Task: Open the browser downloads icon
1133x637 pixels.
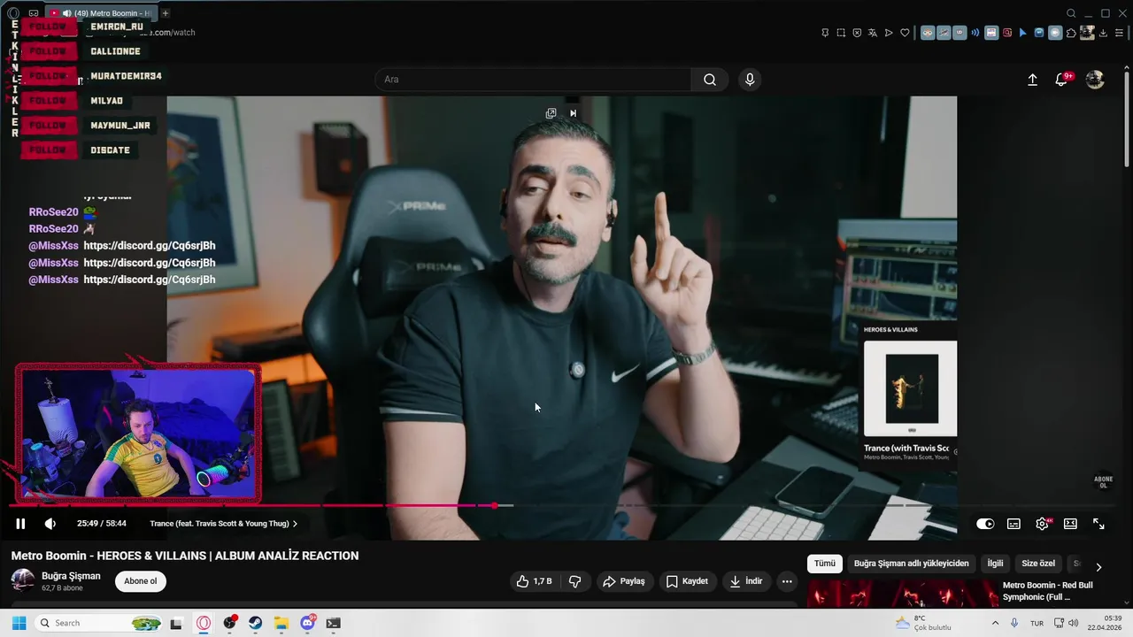Action: 1105,33
